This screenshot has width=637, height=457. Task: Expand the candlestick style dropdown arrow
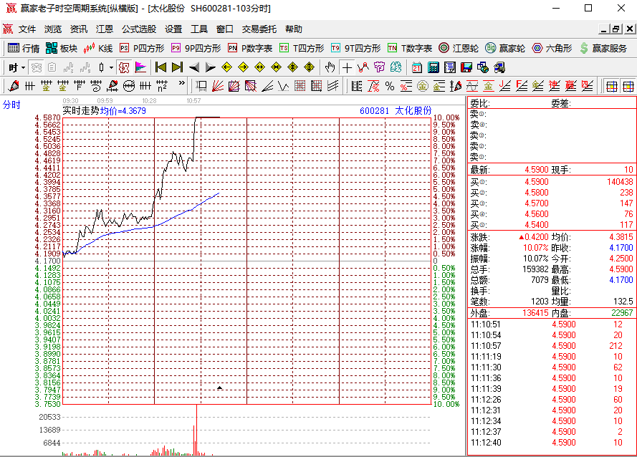tap(111, 68)
